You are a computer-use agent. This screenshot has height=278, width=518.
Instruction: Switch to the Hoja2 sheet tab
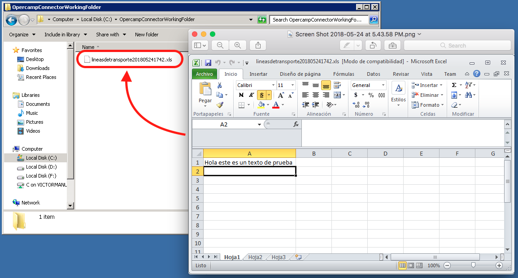(255, 257)
